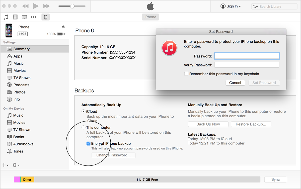Click the volume slider knob
301x189 pixels.
(x=72, y=6)
